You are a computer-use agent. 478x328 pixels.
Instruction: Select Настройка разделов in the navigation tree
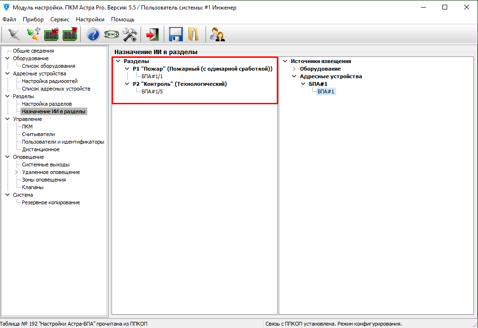pyautogui.click(x=47, y=104)
